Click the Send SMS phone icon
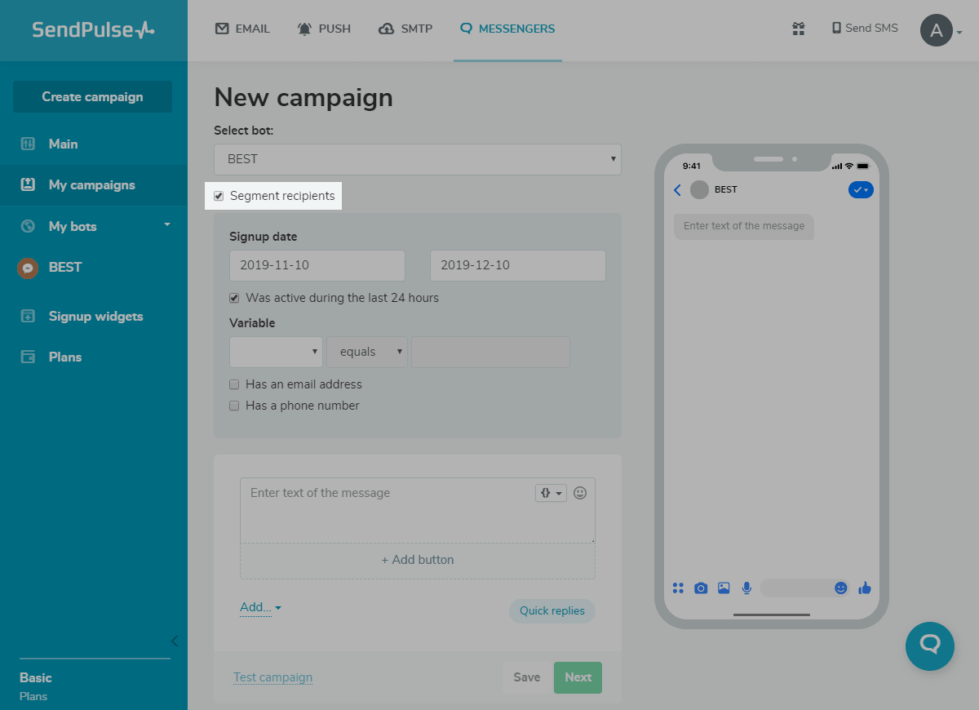The width and height of the screenshot is (979, 710). pos(836,29)
